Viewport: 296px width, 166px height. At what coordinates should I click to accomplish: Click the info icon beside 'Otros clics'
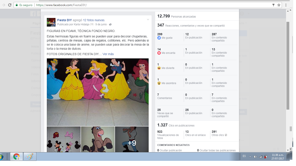[x=226, y=135]
